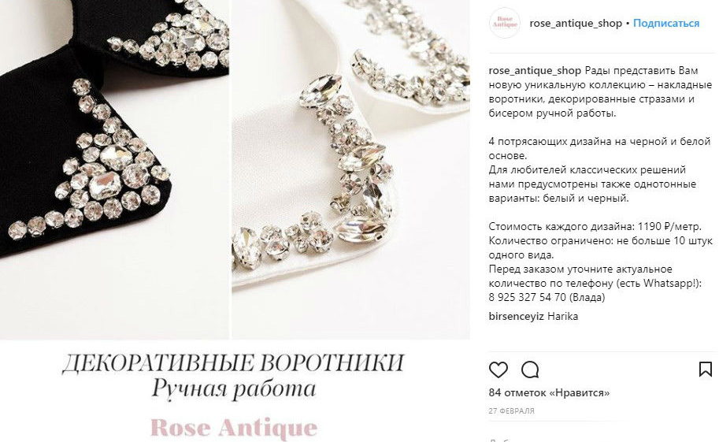View the 84 отметок «Нравится» likes list
The height and width of the screenshot is (442, 719).
pyautogui.click(x=550, y=393)
